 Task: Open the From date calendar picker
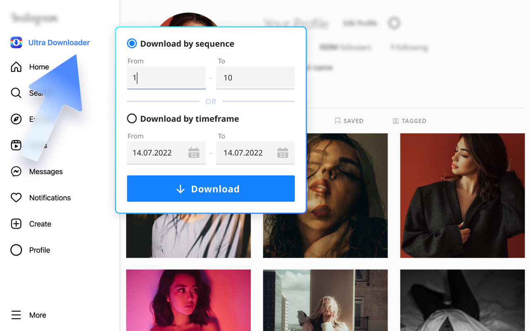click(194, 153)
